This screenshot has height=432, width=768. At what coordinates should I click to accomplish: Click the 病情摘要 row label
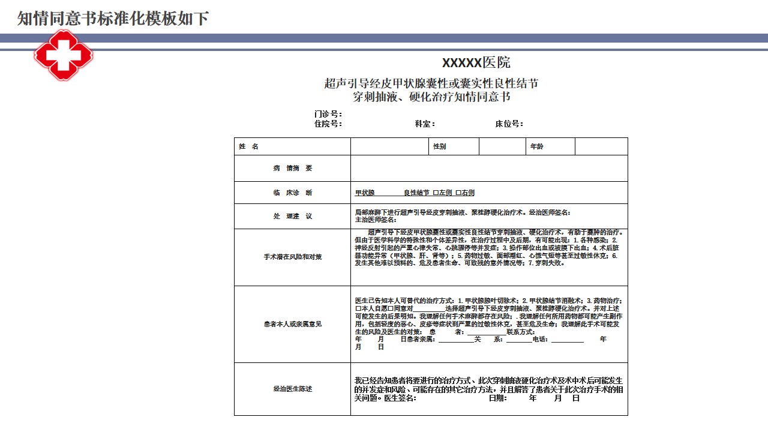(292, 169)
